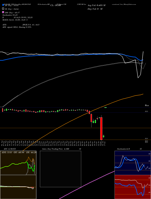Open the red RSI chart panel
Screen dimensions: 151x199
tap(133, 187)
